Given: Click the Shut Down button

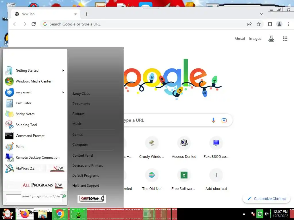Looking at the screenshot, I should (90, 199).
